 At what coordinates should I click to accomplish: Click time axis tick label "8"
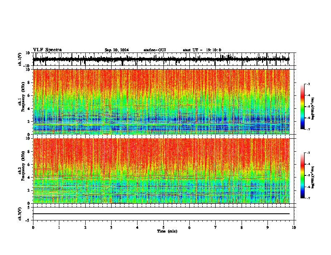242,227
